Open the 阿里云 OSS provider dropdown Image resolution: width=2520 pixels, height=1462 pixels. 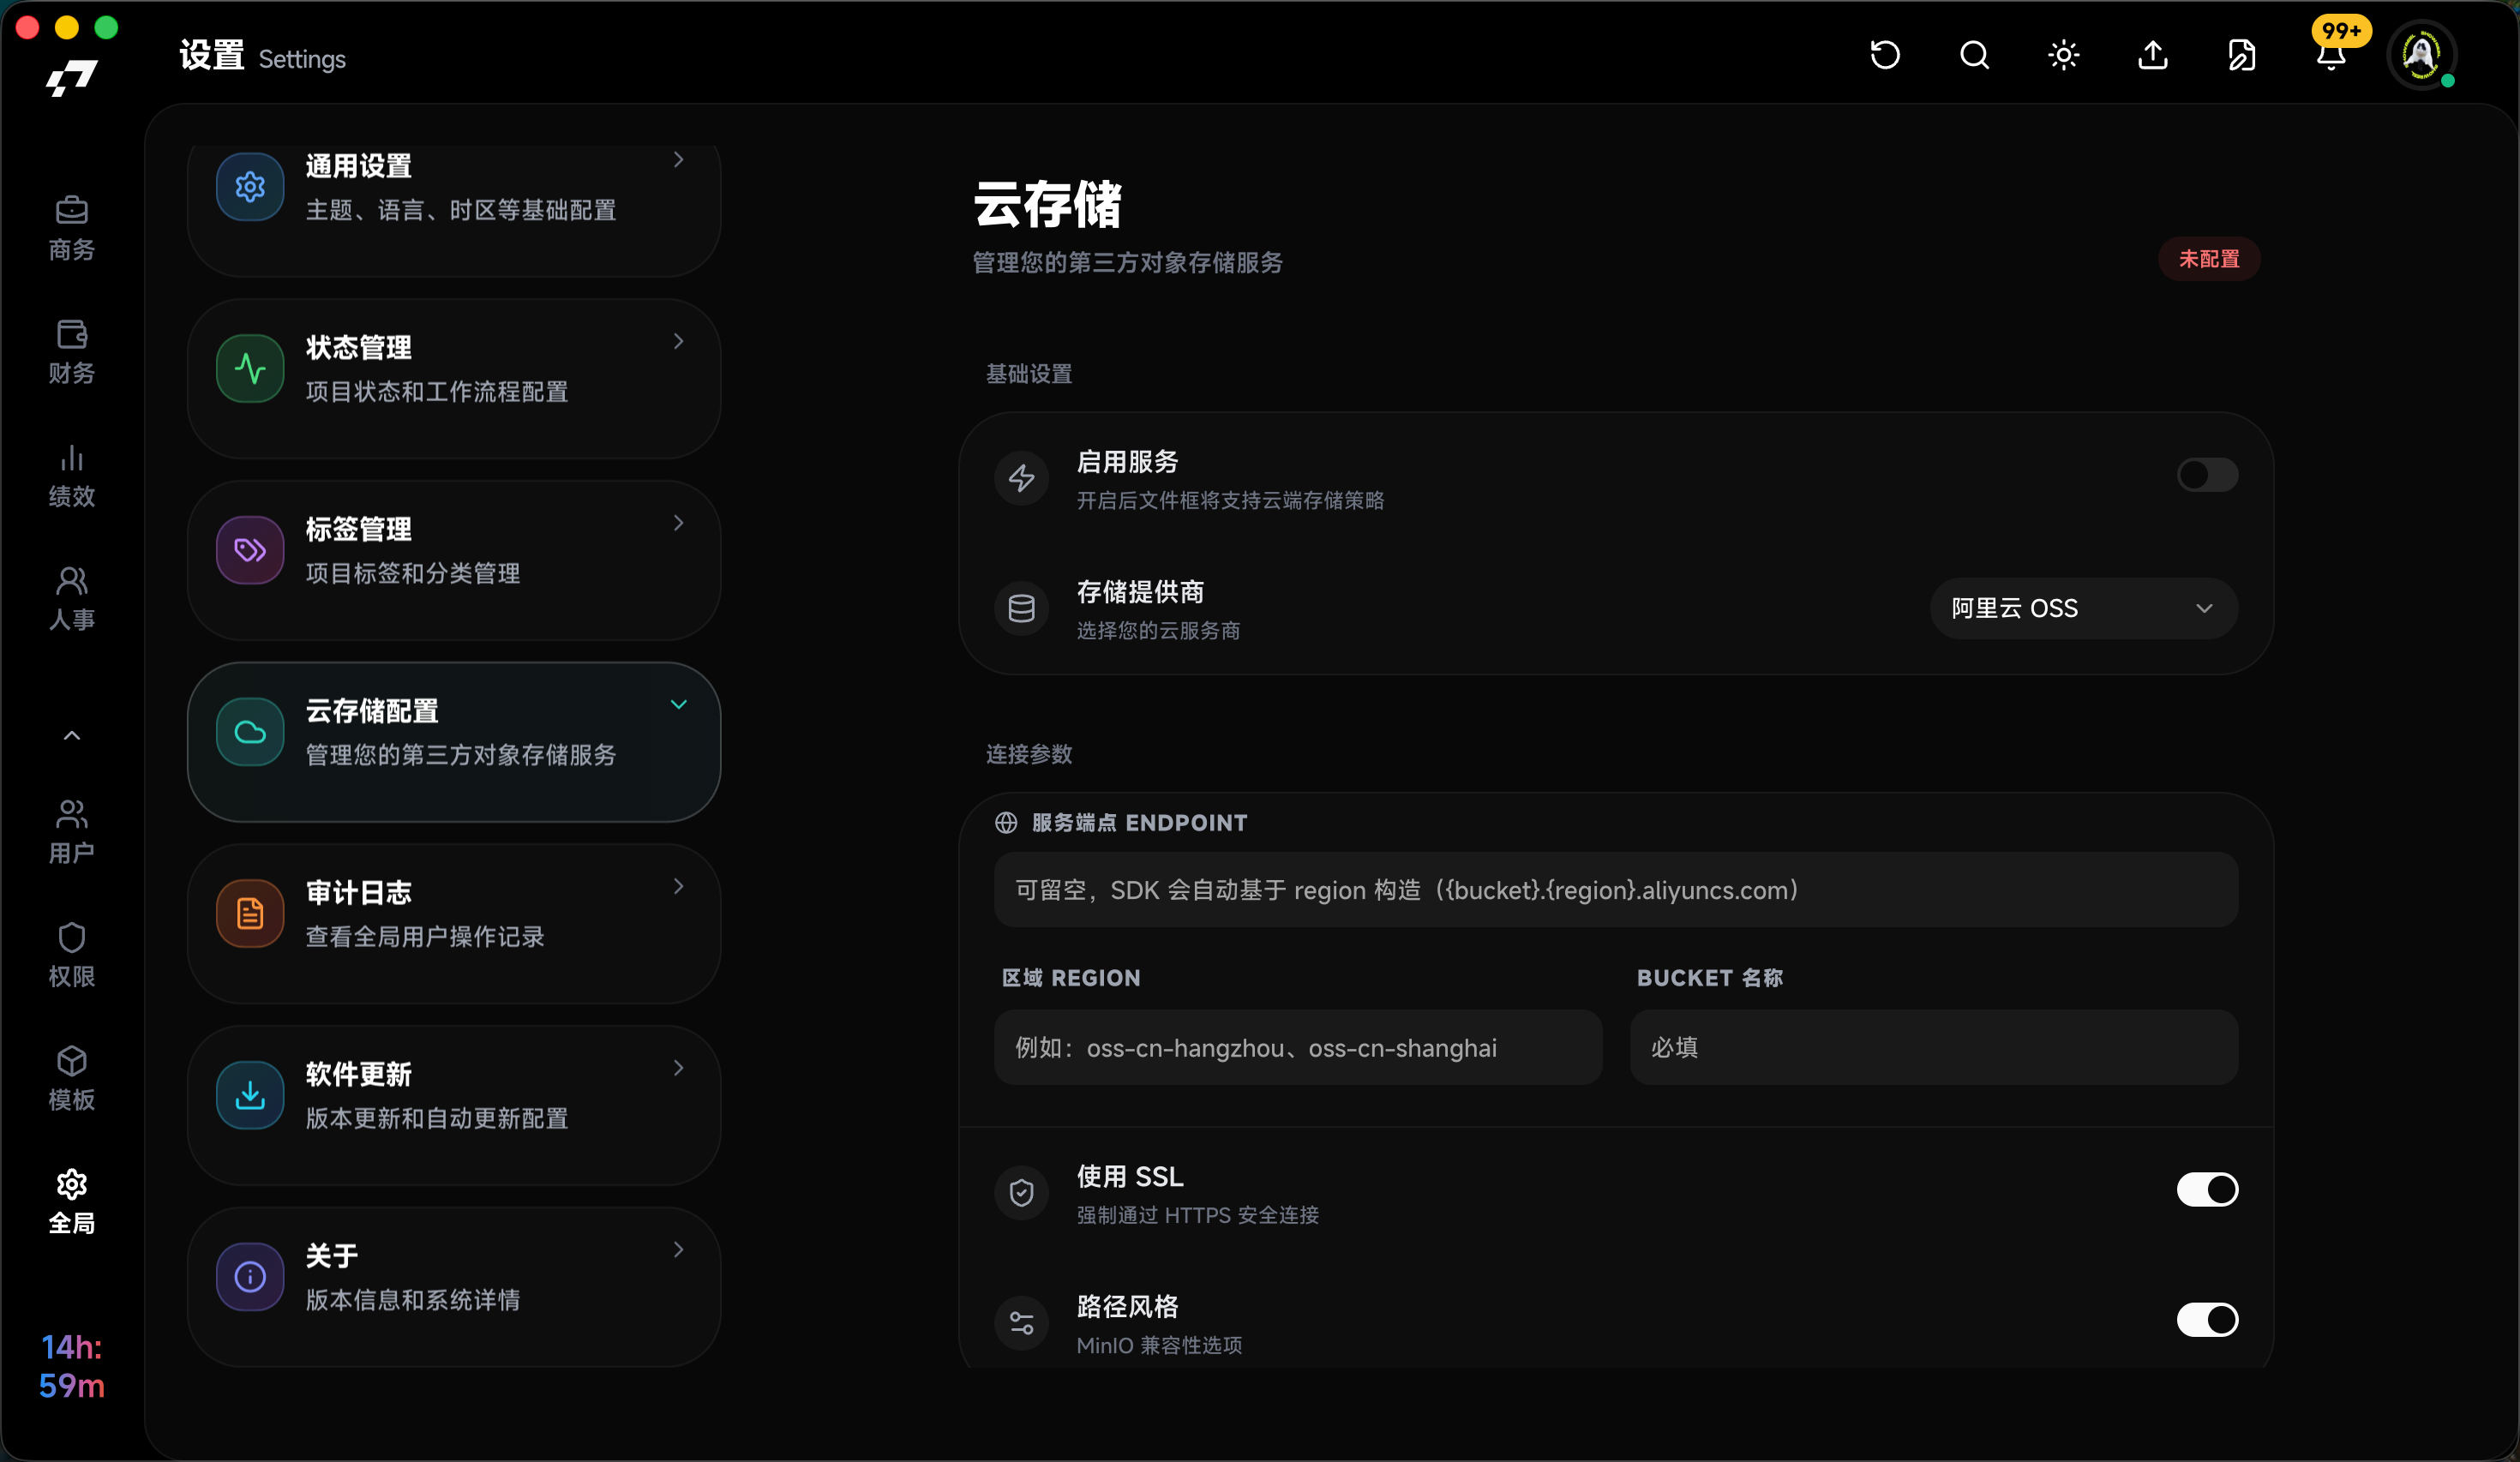[x=2083, y=608]
